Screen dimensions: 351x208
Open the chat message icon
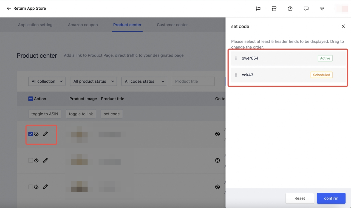point(306,9)
